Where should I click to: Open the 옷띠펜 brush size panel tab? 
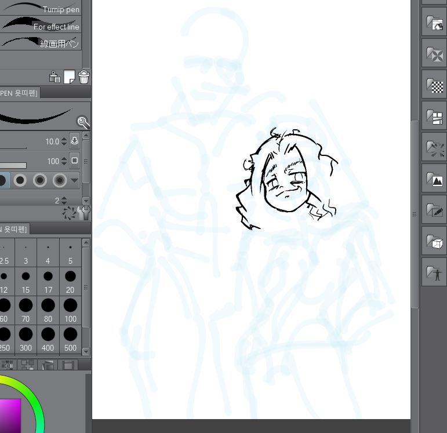(x=14, y=229)
